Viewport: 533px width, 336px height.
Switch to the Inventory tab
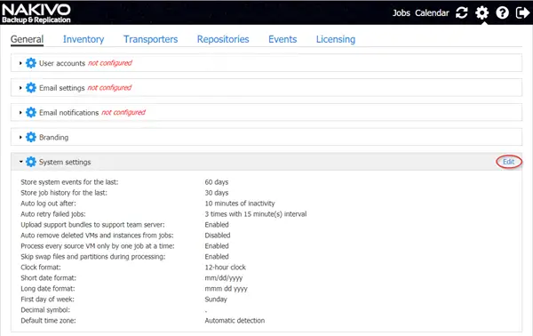pyautogui.click(x=84, y=39)
